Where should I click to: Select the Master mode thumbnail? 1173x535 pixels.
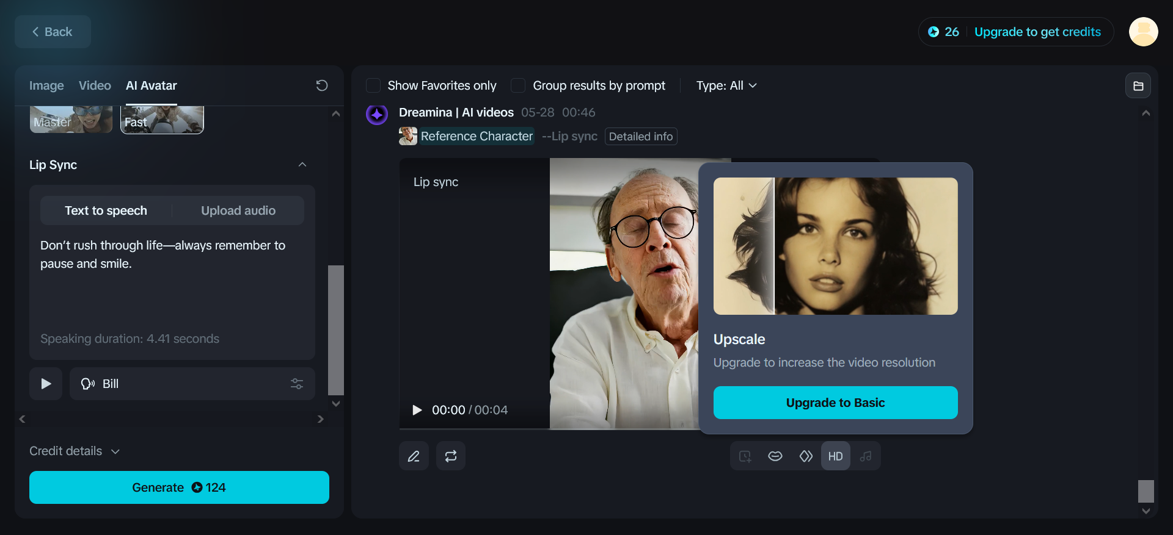pyautogui.click(x=71, y=119)
